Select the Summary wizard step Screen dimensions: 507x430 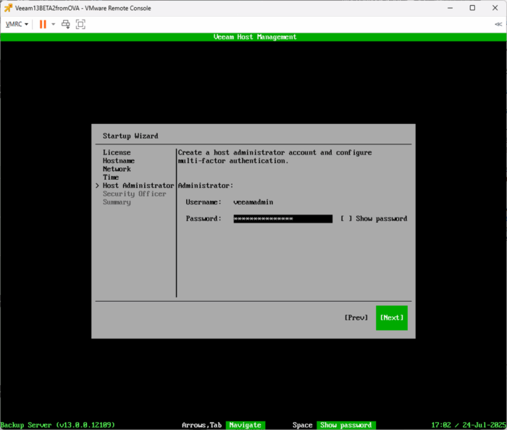[117, 202]
